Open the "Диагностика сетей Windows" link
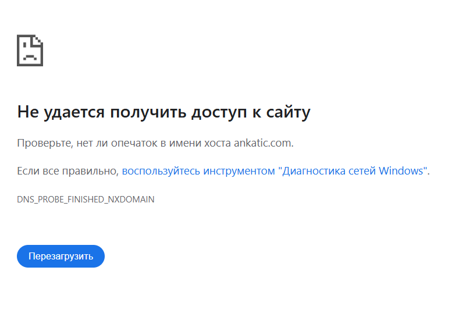 click(x=275, y=171)
